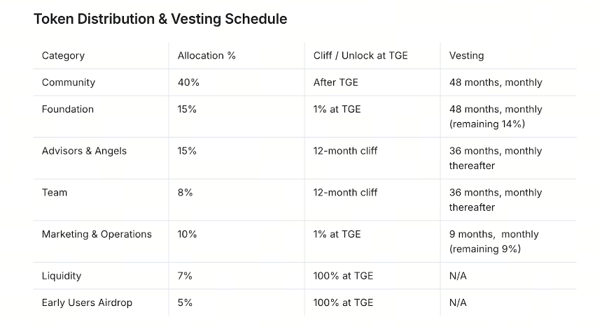
Task: Select the Marketing & Operations cell
Action: [x=97, y=235]
